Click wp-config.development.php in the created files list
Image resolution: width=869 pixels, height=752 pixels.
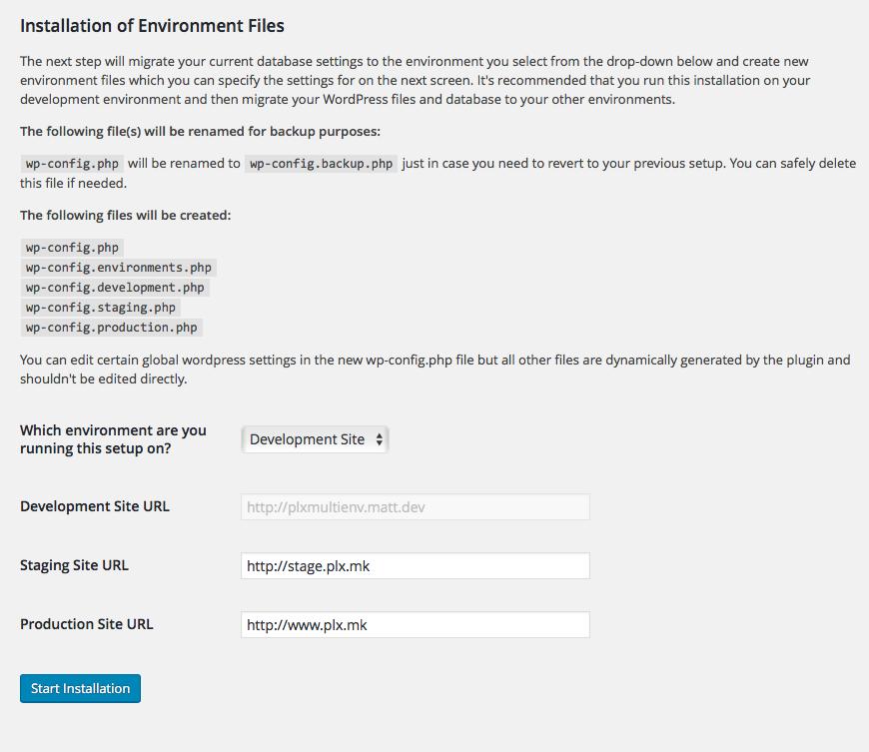point(115,288)
